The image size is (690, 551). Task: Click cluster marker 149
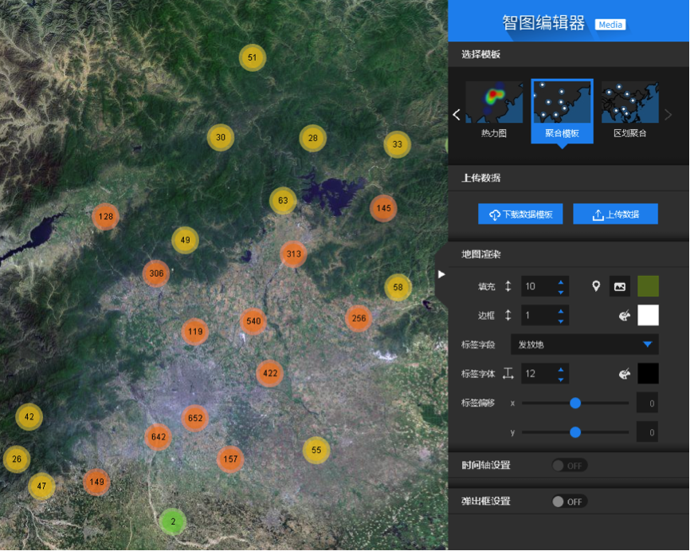click(97, 482)
